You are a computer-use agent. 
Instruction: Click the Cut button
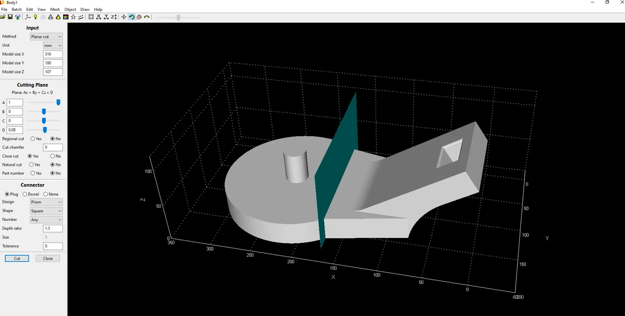tap(17, 258)
